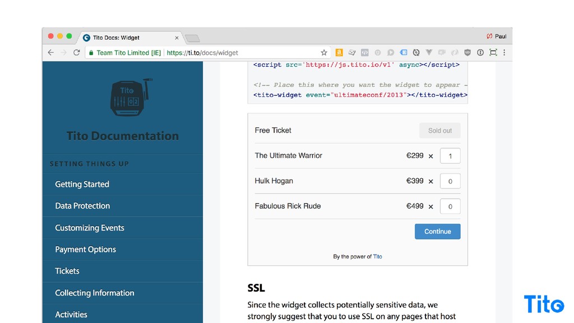Click the Tito favicon on the tab
574x323 pixels.
(86, 38)
